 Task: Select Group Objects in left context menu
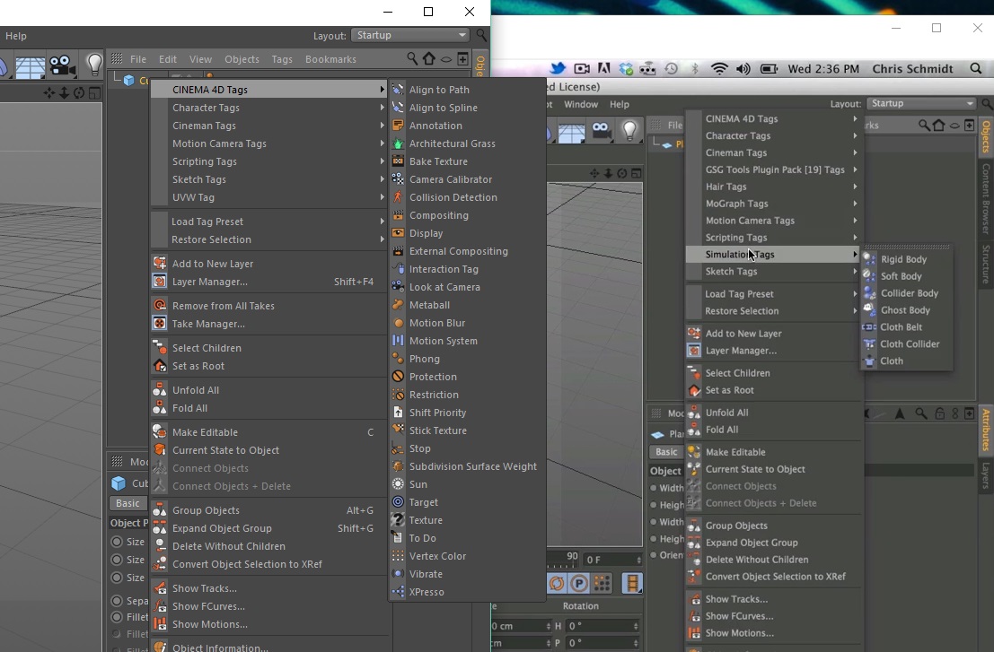coord(268,510)
